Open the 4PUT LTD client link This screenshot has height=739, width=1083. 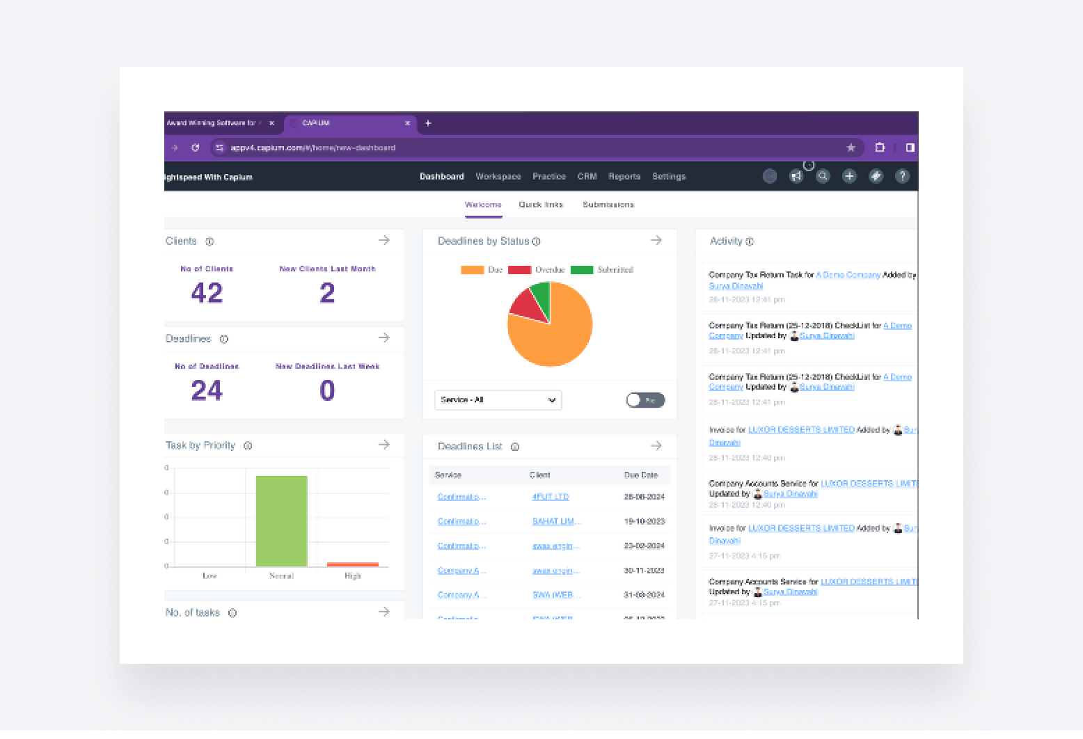tap(551, 497)
